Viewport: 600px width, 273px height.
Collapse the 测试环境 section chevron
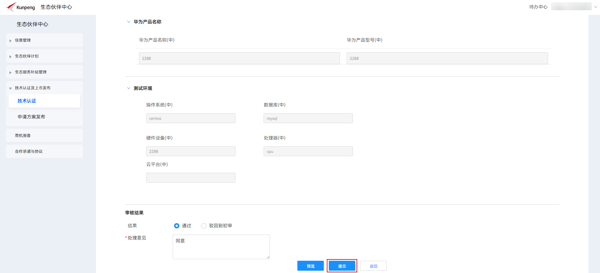pyautogui.click(x=129, y=88)
